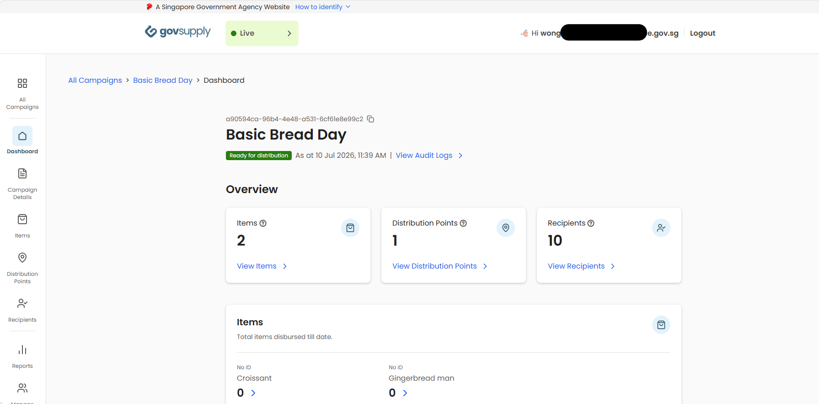819x404 pixels.
Task: Click help icon next to Items overview
Action: coord(263,223)
